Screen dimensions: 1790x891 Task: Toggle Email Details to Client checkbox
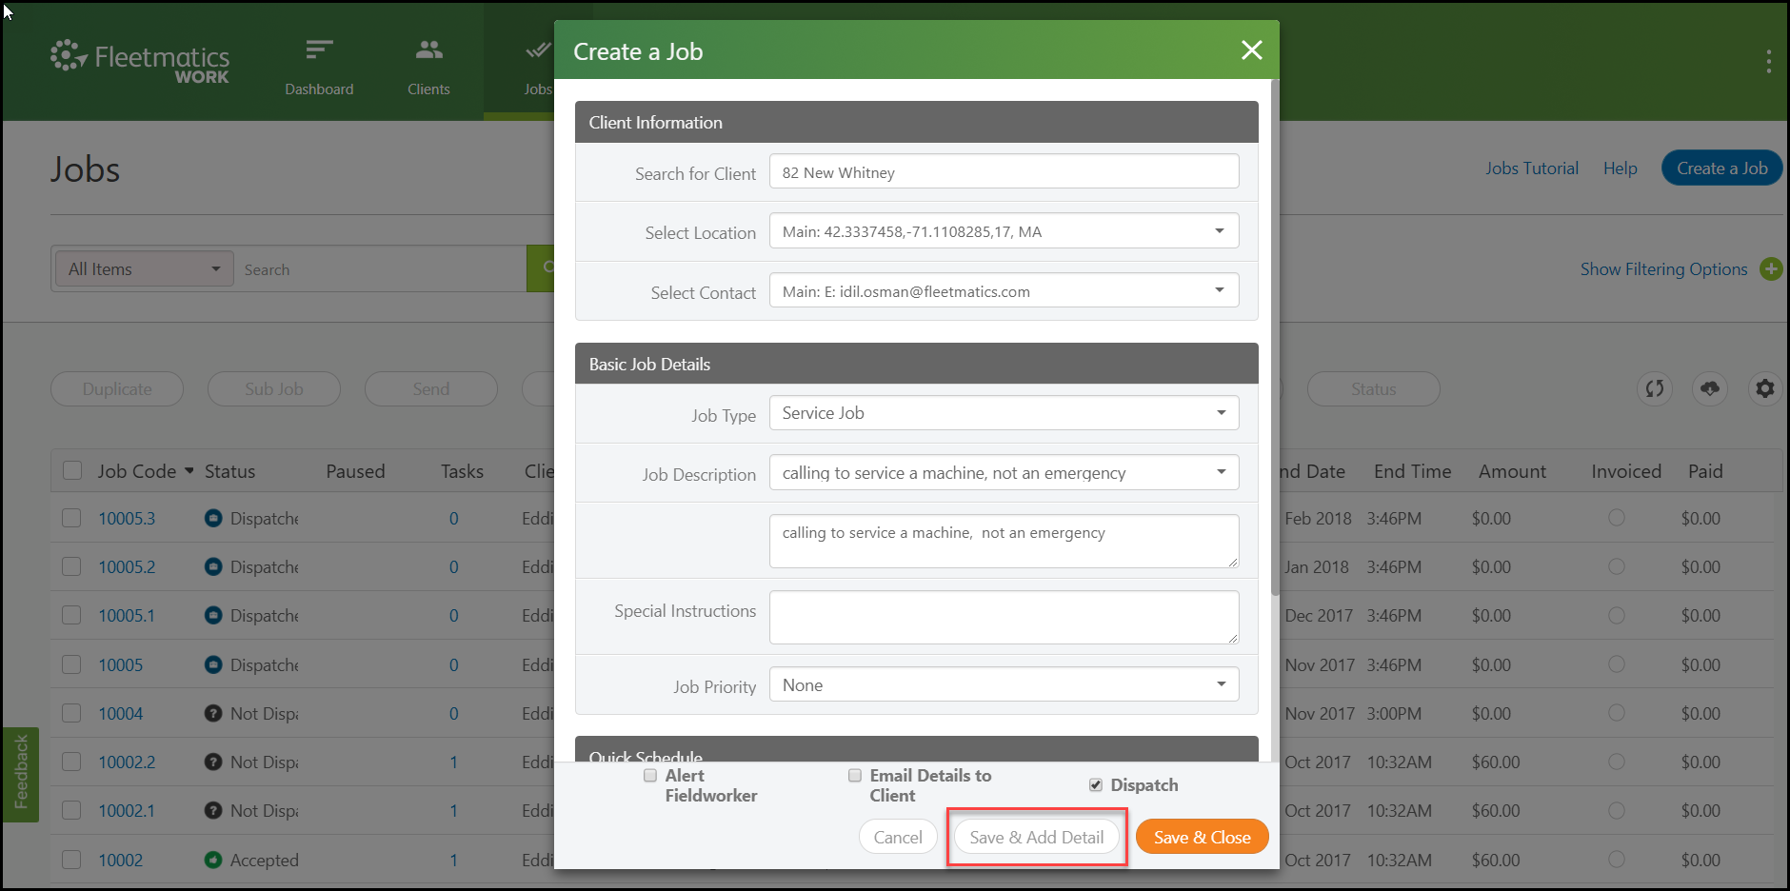tap(855, 776)
